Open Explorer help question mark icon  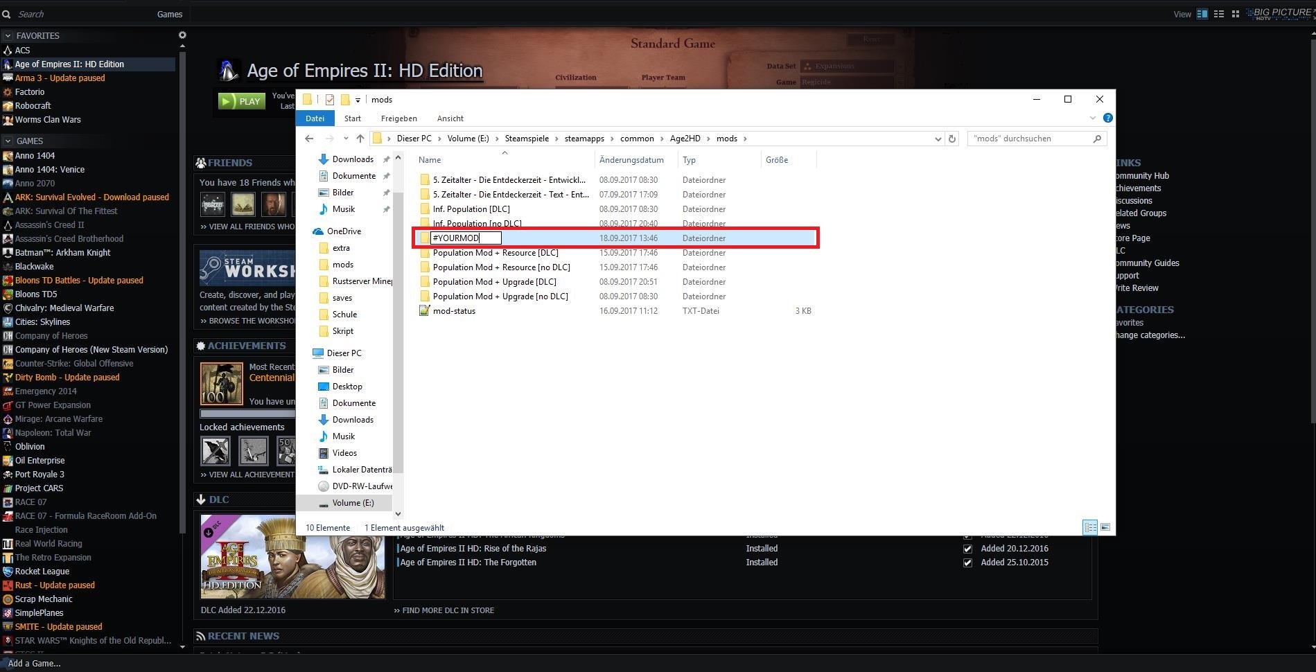point(1108,118)
